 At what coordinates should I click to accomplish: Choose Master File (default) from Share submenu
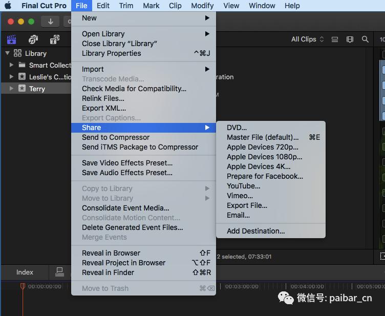pyautogui.click(x=263, y=137)
